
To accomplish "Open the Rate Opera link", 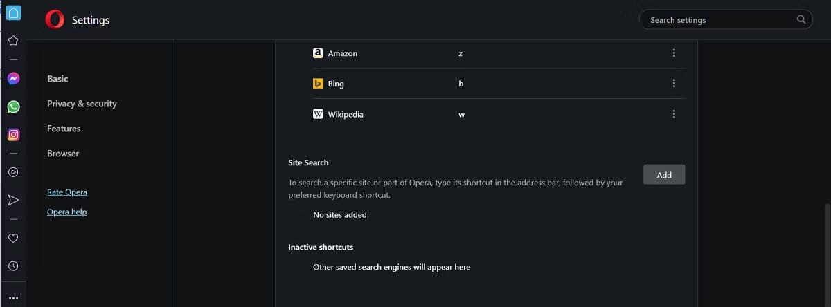I will (x=67, y=192).
